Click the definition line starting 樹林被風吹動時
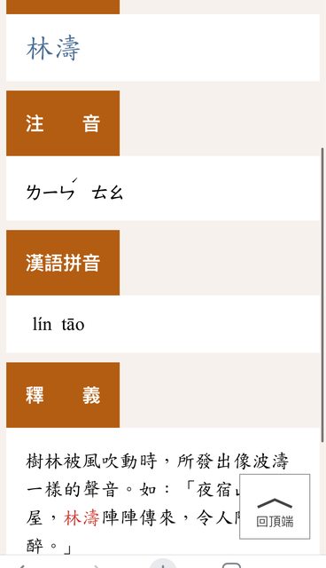Image resolution: width=326 pixels, height=568 pixels. 158,461
